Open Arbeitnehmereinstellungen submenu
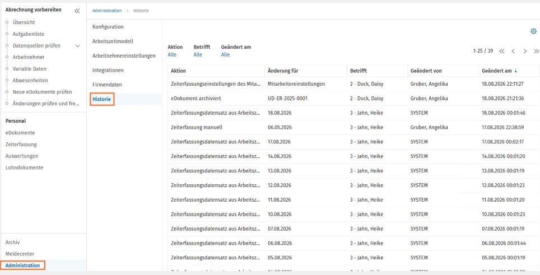This screenshot has width=540, height=275. (124, 56)
